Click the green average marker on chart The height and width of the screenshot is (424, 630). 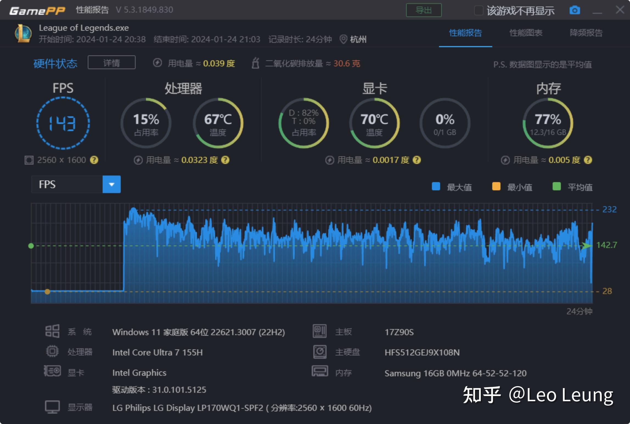(x=31, y=246)
